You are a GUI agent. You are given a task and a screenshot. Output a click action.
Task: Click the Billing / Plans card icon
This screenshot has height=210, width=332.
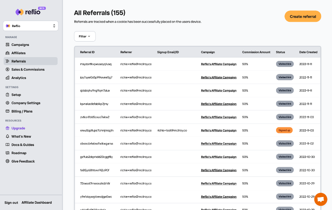8,111
